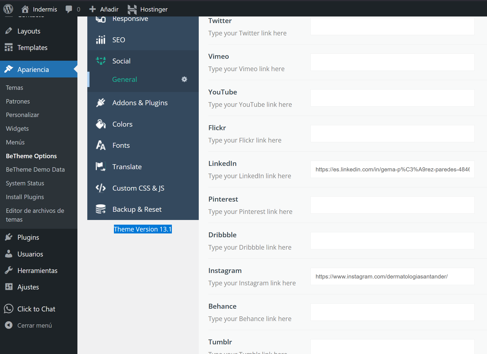Expand Backup & Reset section
Screen dimensions: 487x354
click(x=143, y=209)
